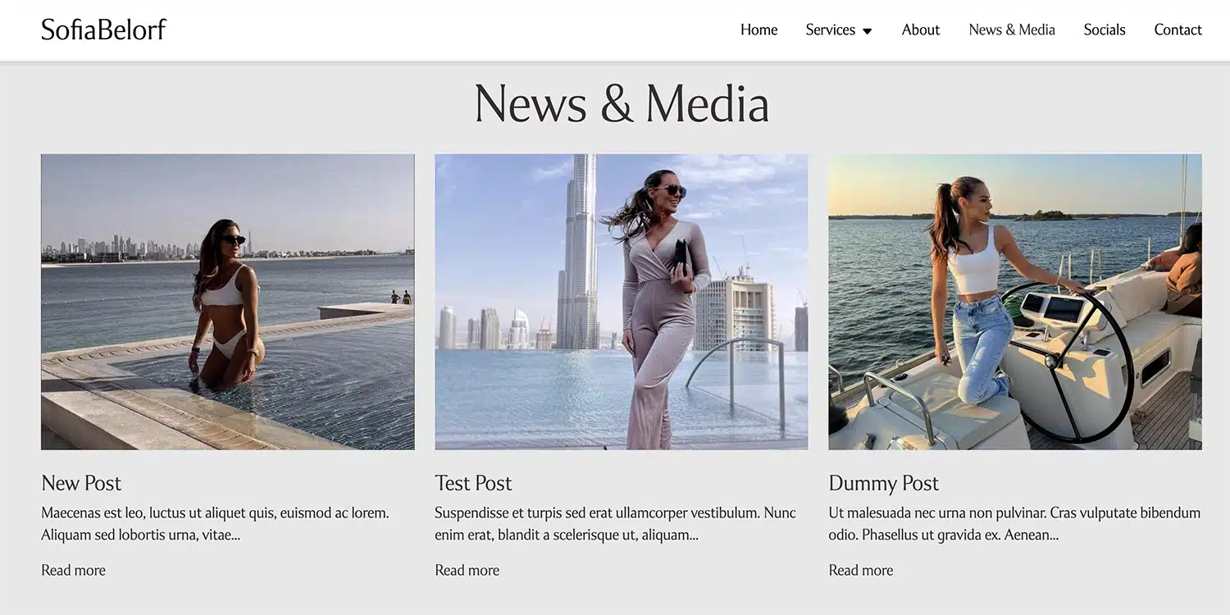Open the Socials menu item
1230x615 pixels.
(1105, 30)
